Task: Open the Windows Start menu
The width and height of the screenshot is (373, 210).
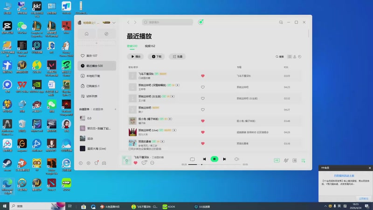Action: [x=4, y=206]
